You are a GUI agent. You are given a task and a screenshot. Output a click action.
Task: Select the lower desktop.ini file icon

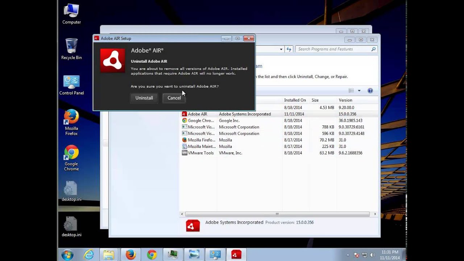[71, 227]
